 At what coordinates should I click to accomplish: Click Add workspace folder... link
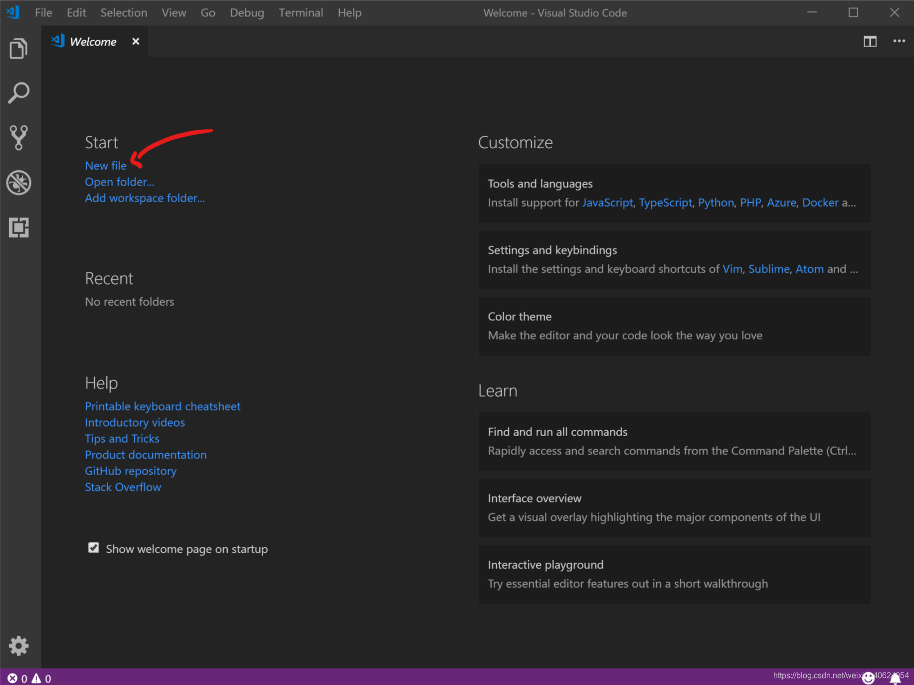[x=145, y=198]
